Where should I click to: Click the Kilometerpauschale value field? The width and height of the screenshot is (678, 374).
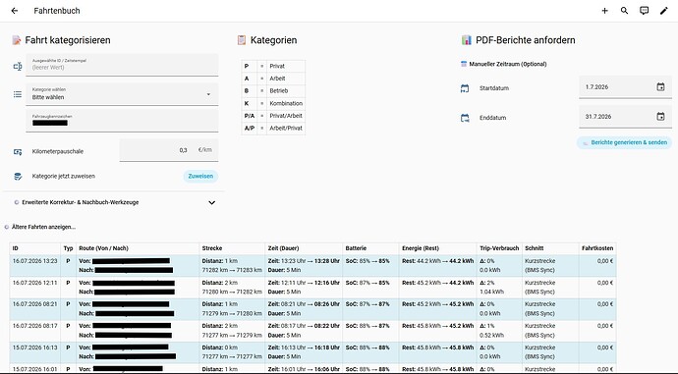click(x=169, y=150)
